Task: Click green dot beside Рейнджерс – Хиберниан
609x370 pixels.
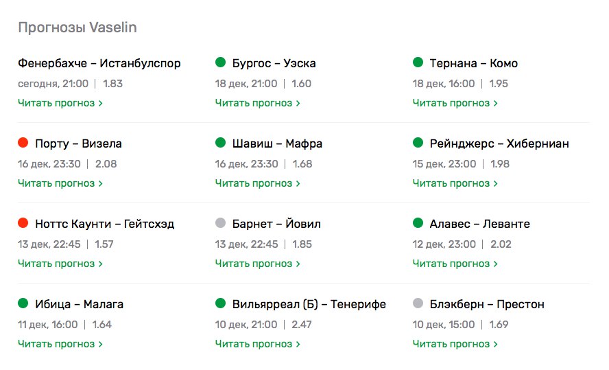Action: click(x=418, y=143)
